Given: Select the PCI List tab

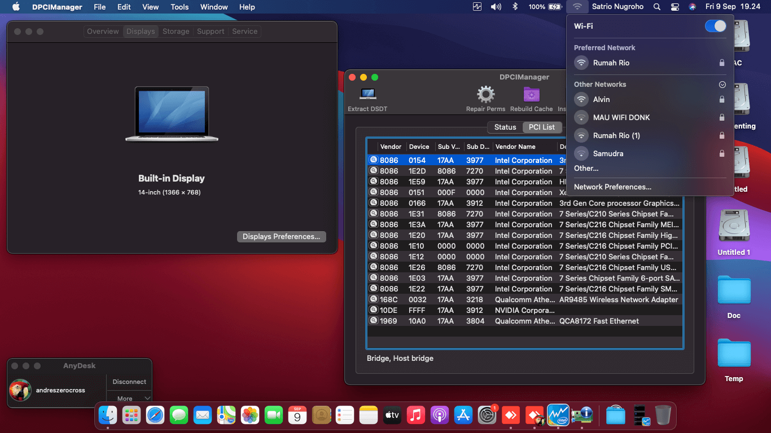Looking at the screenshot, I should click(x=542, y=127).
